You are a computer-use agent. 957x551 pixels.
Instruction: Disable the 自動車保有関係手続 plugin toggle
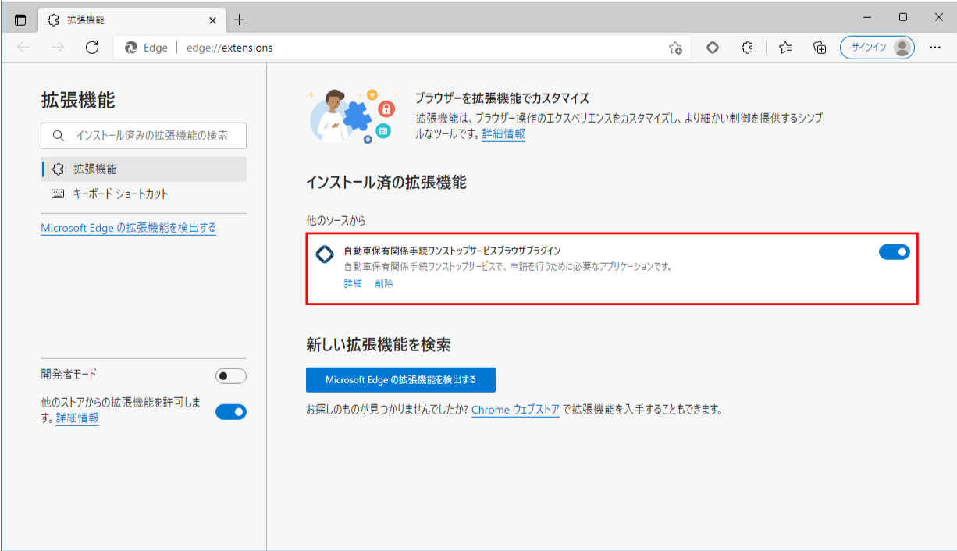click(895, 251)
